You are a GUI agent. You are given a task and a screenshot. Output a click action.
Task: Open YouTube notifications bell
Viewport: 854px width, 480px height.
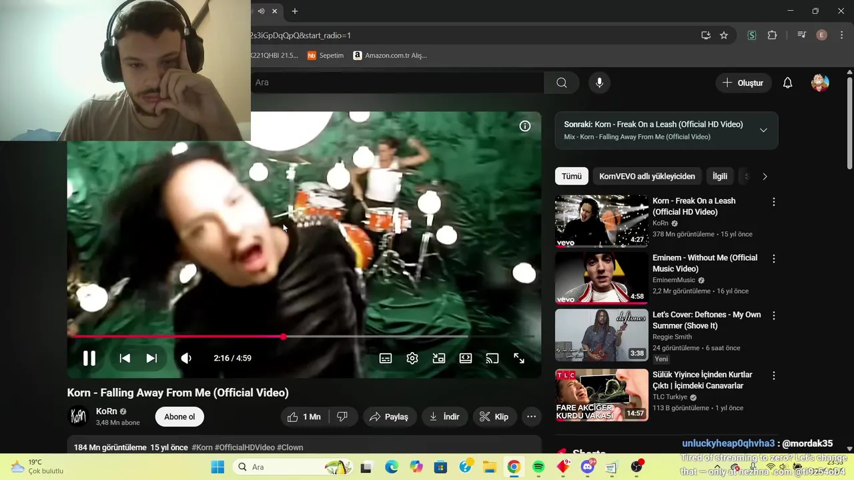coord(788,83)
